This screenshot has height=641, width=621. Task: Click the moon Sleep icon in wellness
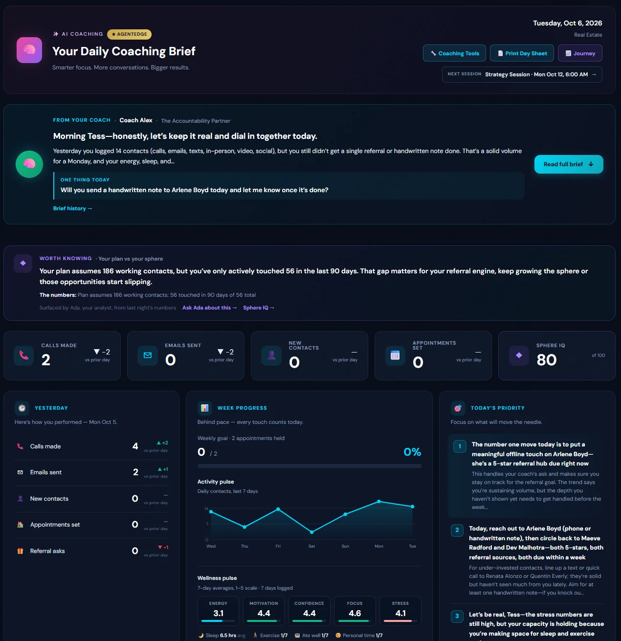201,636
